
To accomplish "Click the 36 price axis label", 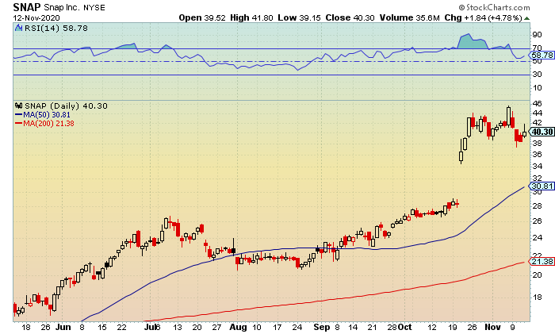I will pyautogui.click(x=537, y=155).
